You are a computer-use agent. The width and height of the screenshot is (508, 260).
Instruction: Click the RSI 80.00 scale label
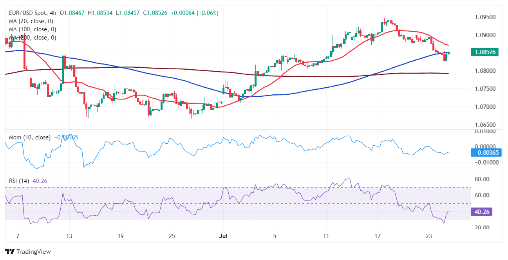pos(483,179)
